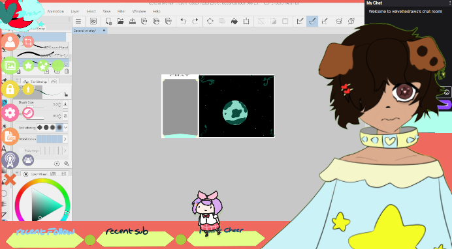
Task: Open the Layer menu
Action: coord(75,11)
